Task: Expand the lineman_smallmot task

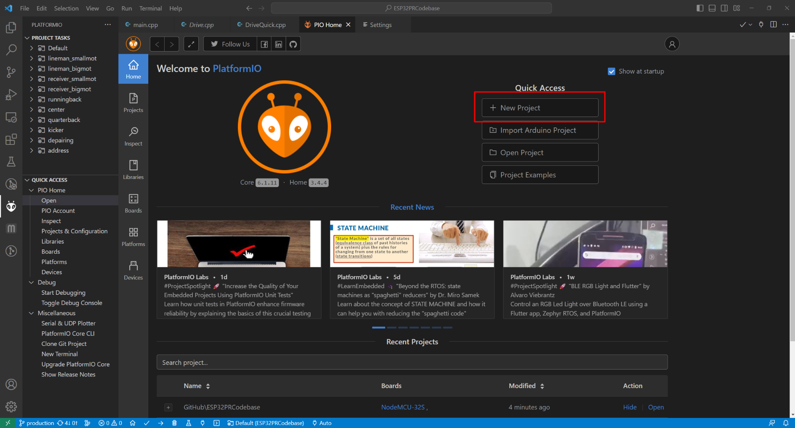Action: coord(31,58)
